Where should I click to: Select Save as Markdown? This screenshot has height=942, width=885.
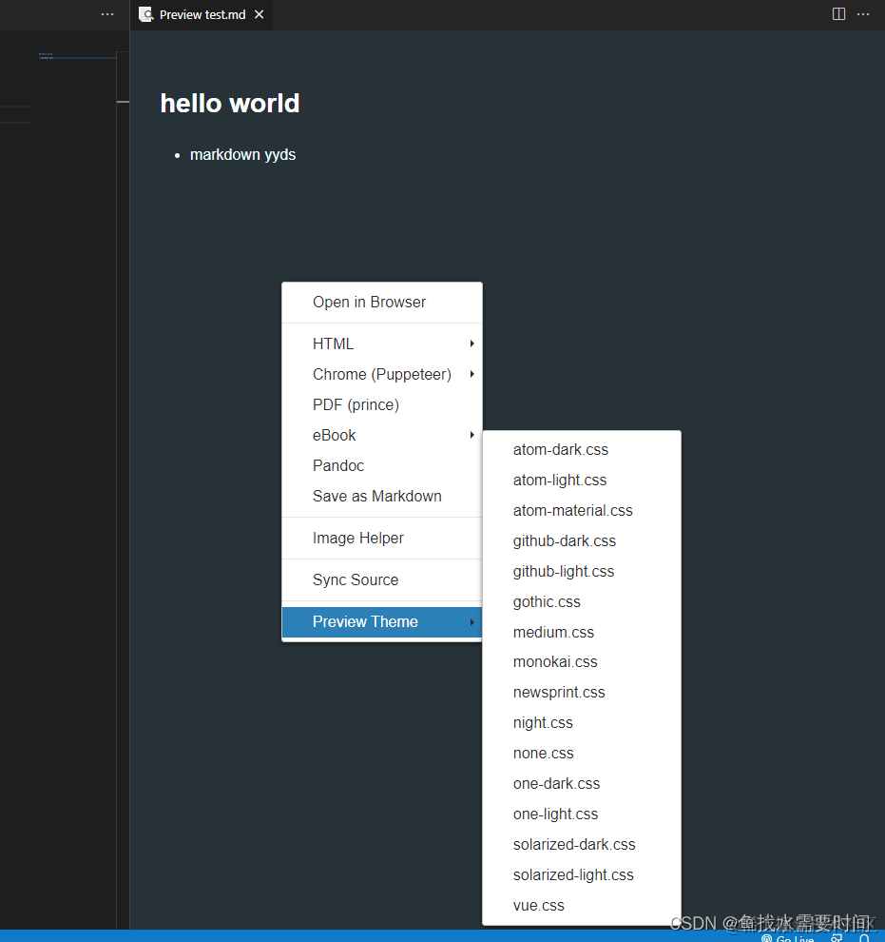pyautogui.click(x=381, y=497)
